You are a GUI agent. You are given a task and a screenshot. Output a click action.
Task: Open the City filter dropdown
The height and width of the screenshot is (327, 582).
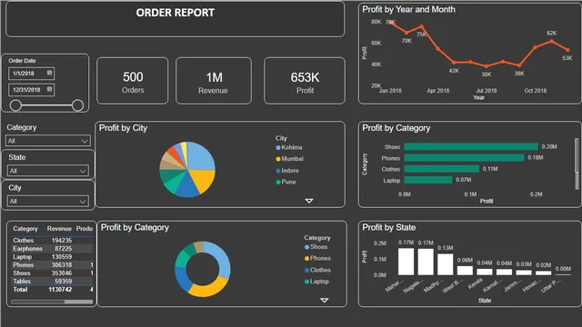[x=48, y=202]
